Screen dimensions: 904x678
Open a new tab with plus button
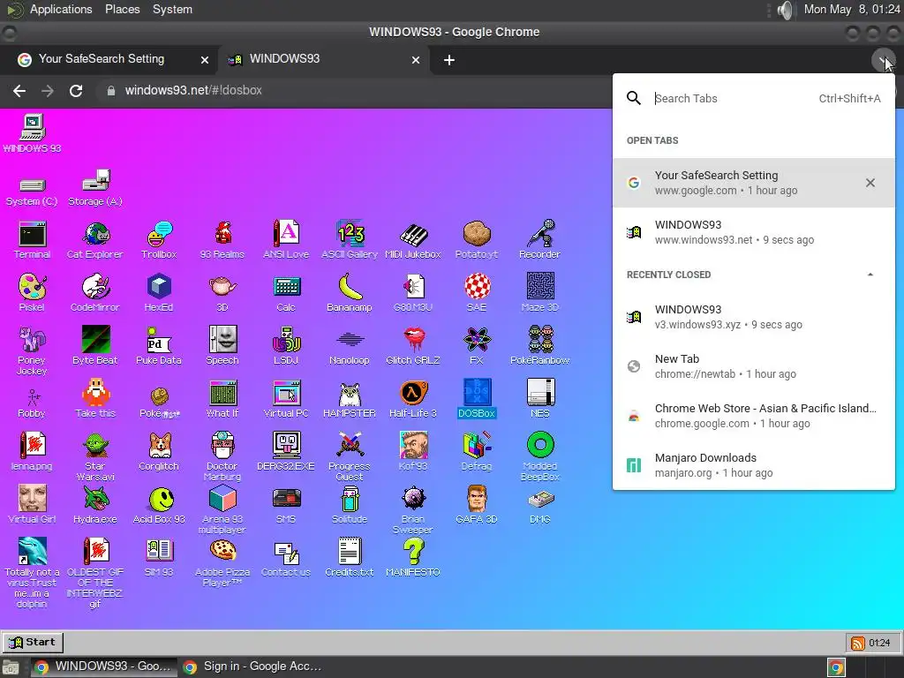point(449,60)
